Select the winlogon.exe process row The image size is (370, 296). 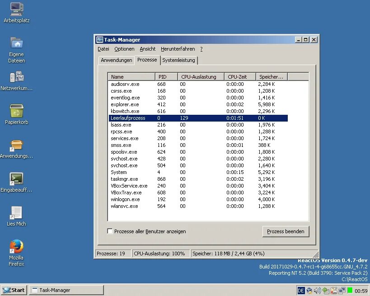tap(198, 199)
